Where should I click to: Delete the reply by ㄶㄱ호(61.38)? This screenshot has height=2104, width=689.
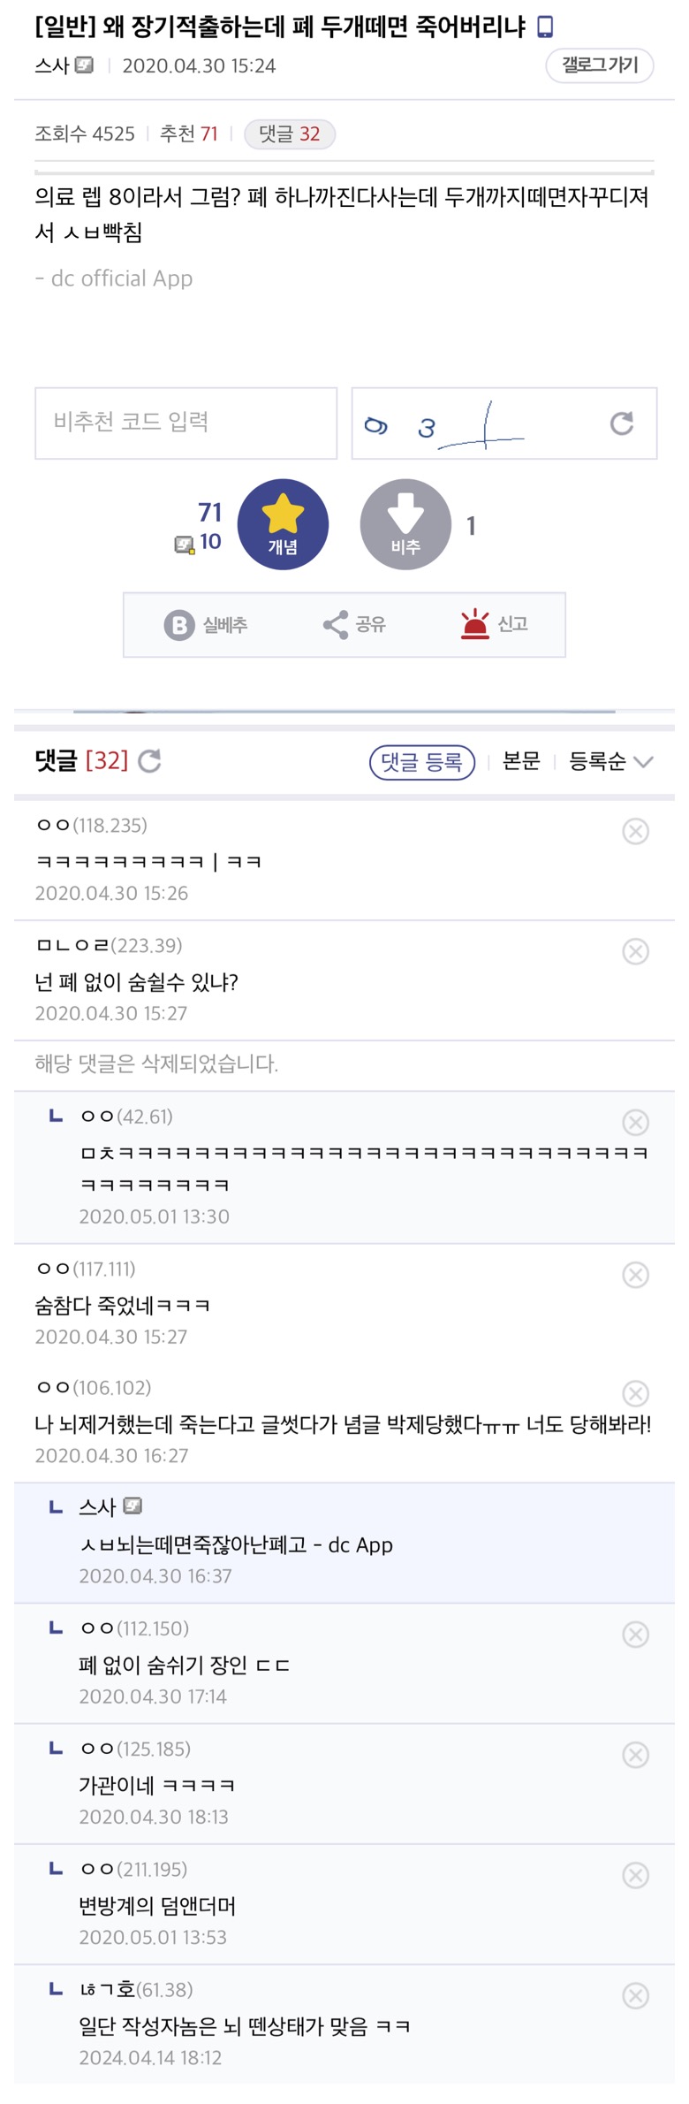635,1996
